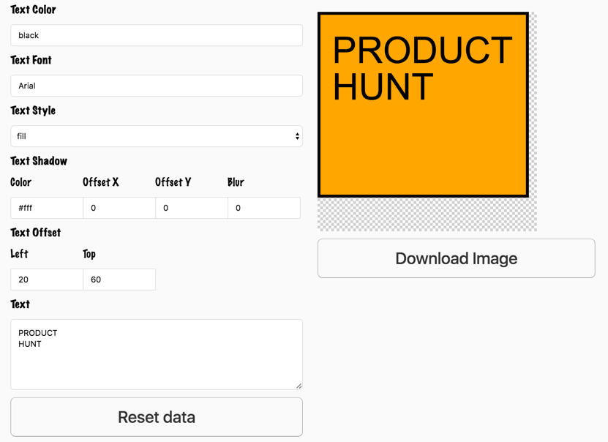Open the Text Style dropdown
Image resolution: width=608 pixels, height=442 pixels.
click(156, 136)
